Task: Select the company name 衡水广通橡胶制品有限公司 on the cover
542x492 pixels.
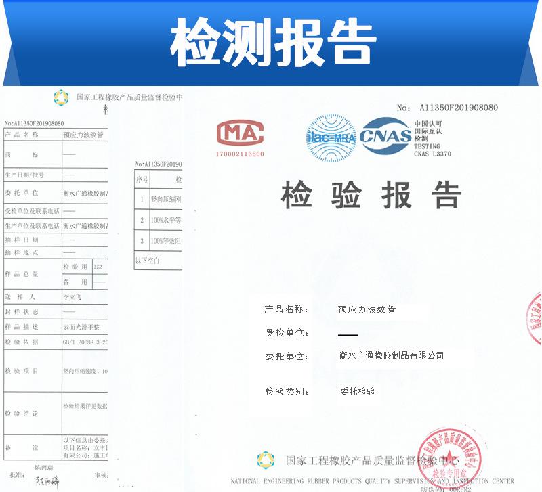Action: [392, 355]
